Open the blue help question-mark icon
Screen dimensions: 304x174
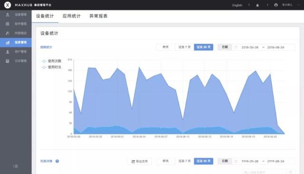click(x=57, y=161)
